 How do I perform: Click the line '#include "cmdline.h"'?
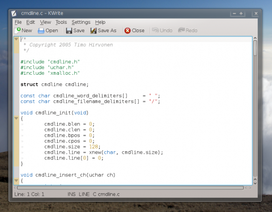50,62
